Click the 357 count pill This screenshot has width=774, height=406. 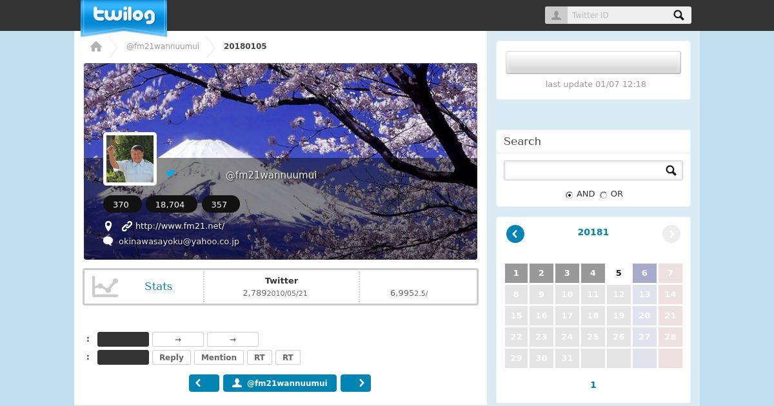coord(219,204)
